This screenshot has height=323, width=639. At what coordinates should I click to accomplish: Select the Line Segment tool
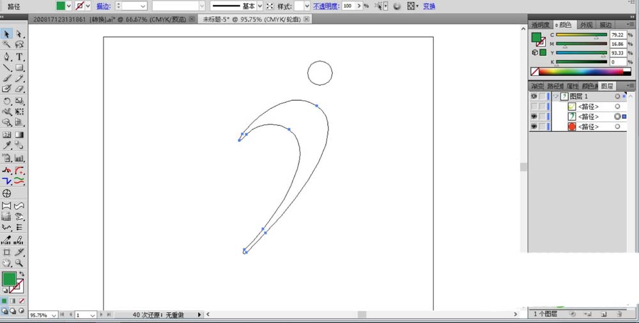tap(7, 68)
